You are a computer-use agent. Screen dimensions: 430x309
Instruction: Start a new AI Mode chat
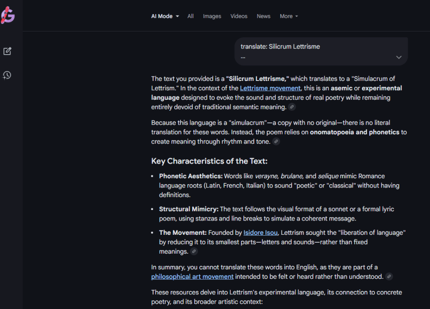coord(7,51)
